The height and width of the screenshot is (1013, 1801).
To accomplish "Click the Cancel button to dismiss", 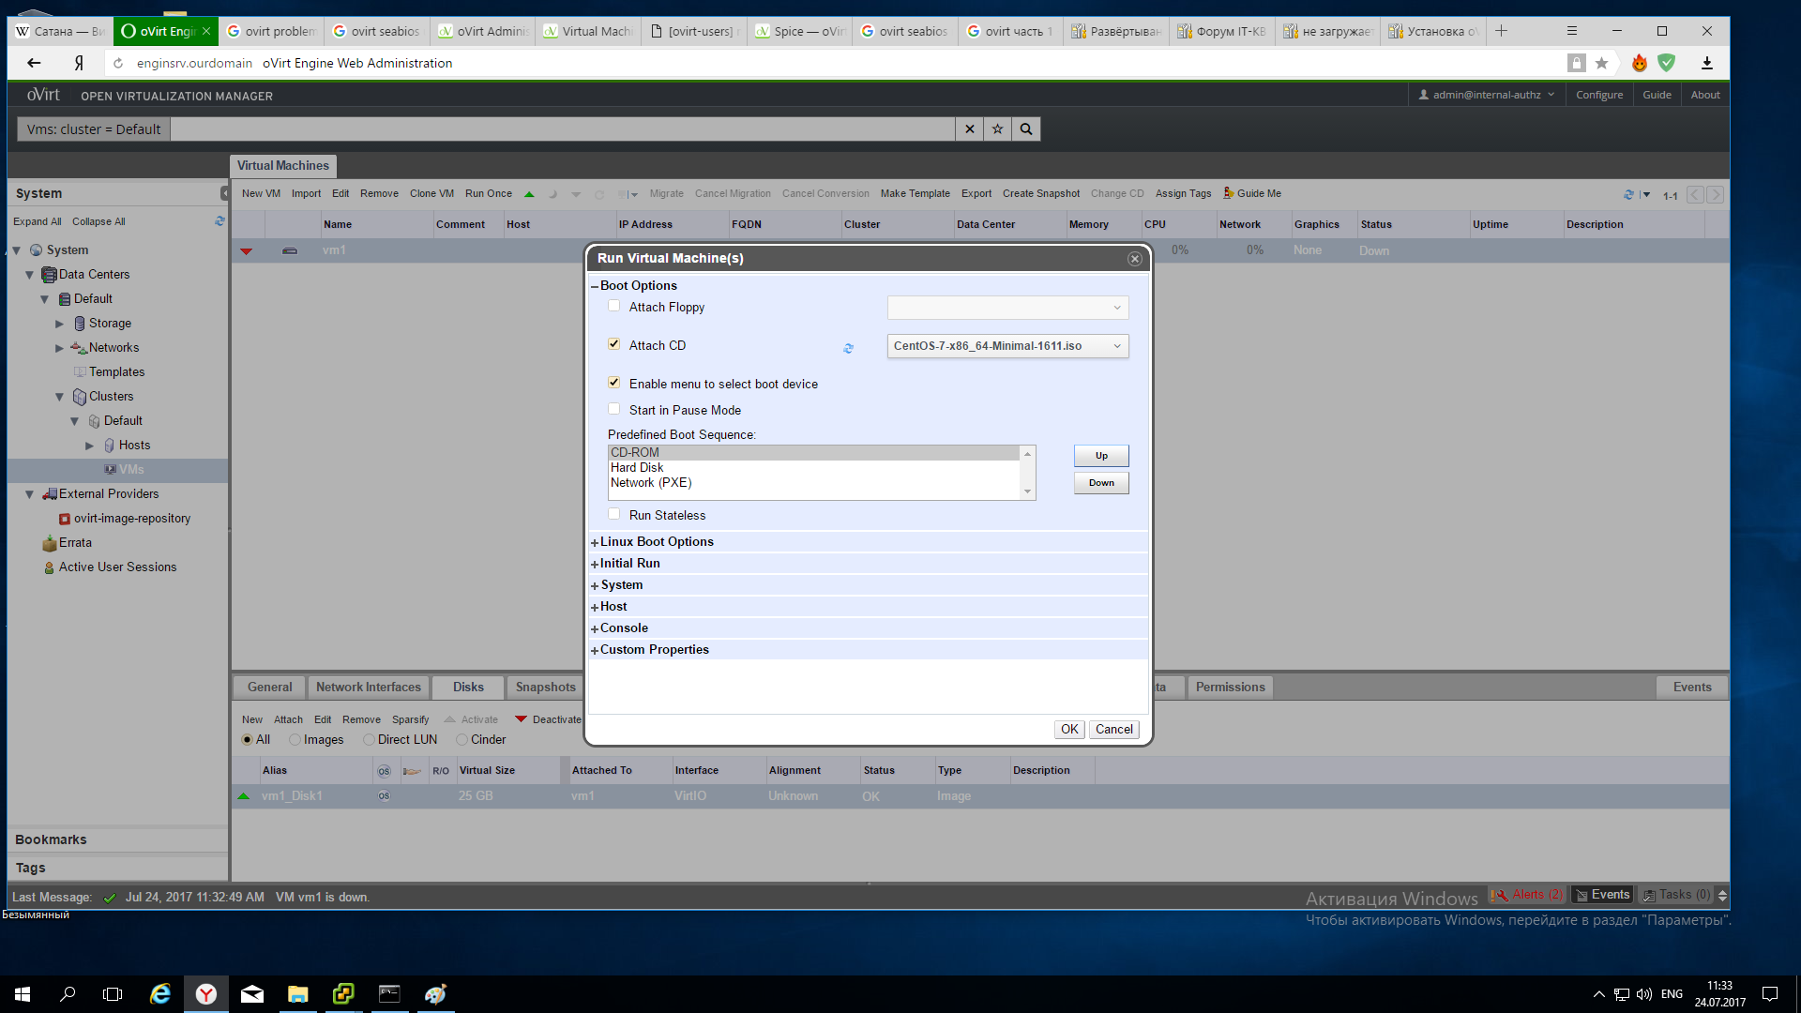I will pyautogui.click(x=1113, y=729).
